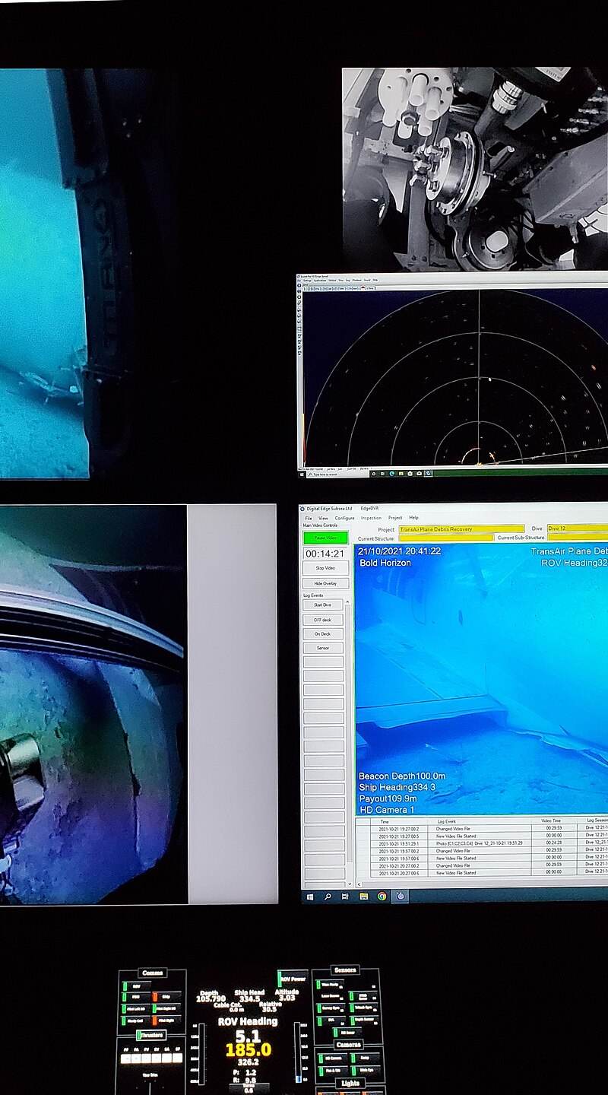Viewport: 608px width, 1095px height.
Task: Click 'Type here to search' on sonar taskbar
Action: (x=337, y=474)
